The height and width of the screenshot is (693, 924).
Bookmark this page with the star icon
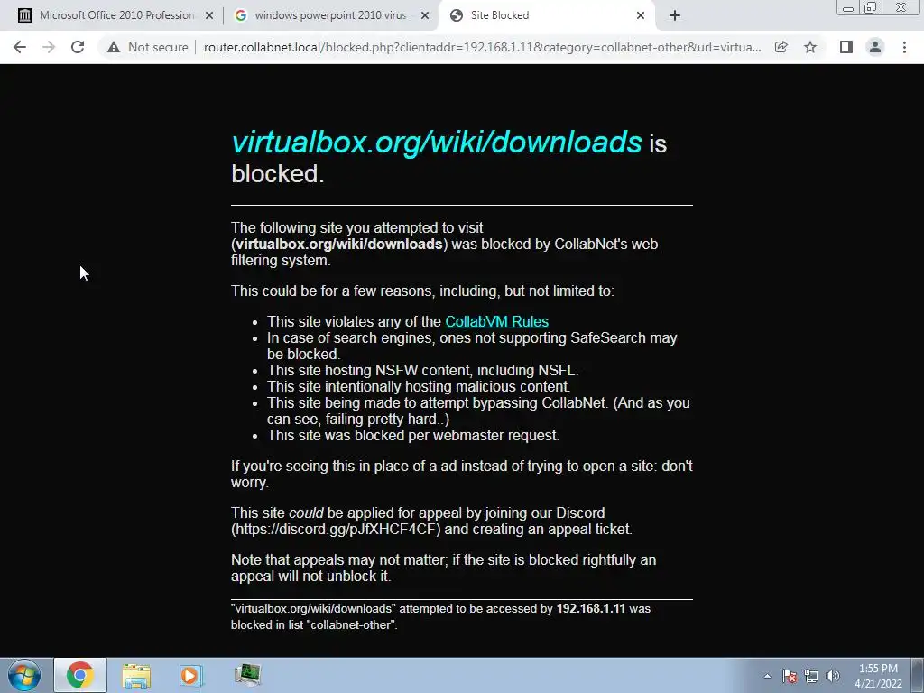(x=810, y=47)
